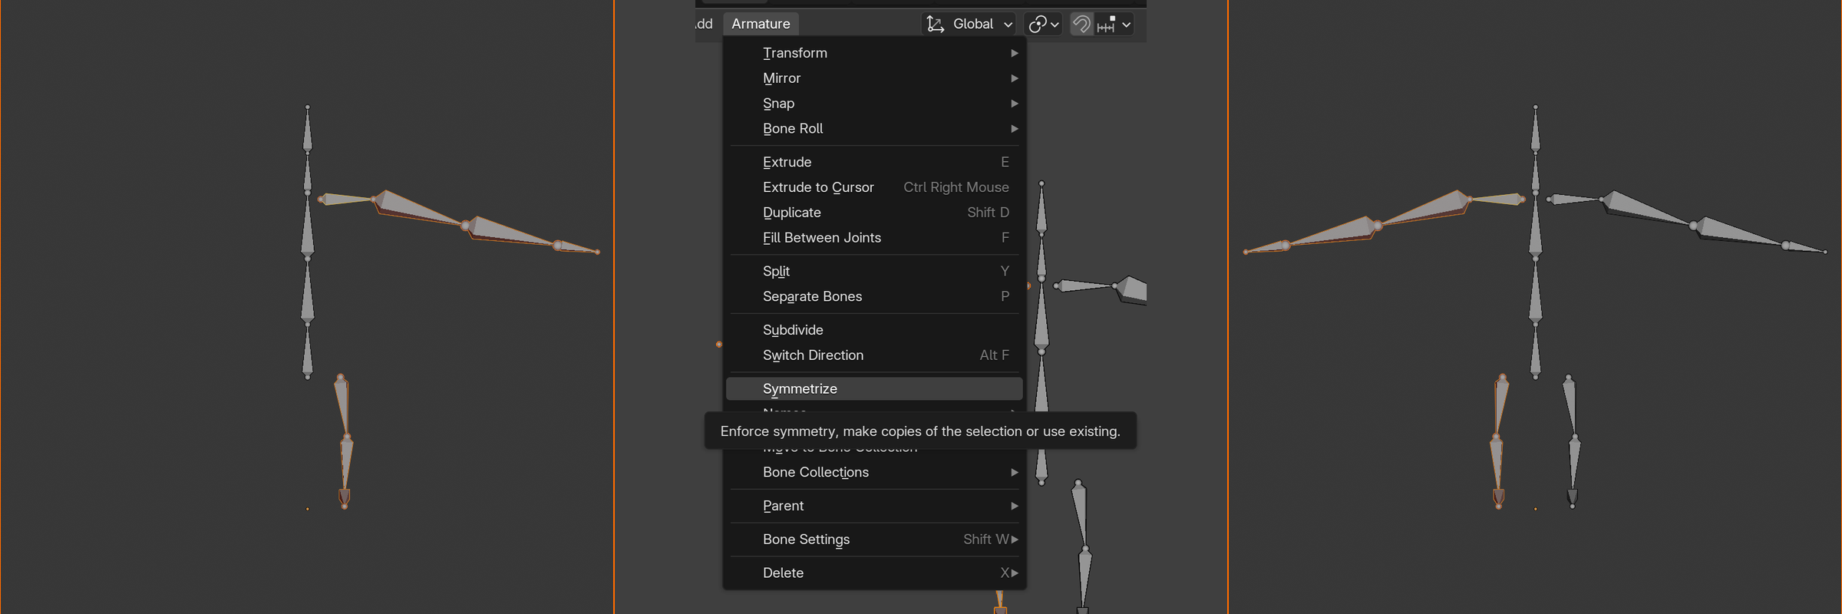This screenshot has width=1842, height=614.
Task: Select Extrude to Cursor
Action: [x=874, y=187]
